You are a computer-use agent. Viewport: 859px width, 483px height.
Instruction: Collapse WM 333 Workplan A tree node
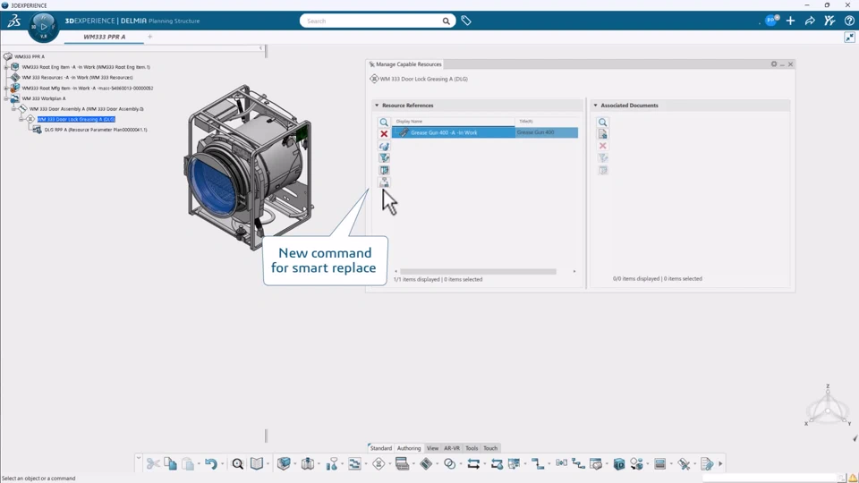6,98
